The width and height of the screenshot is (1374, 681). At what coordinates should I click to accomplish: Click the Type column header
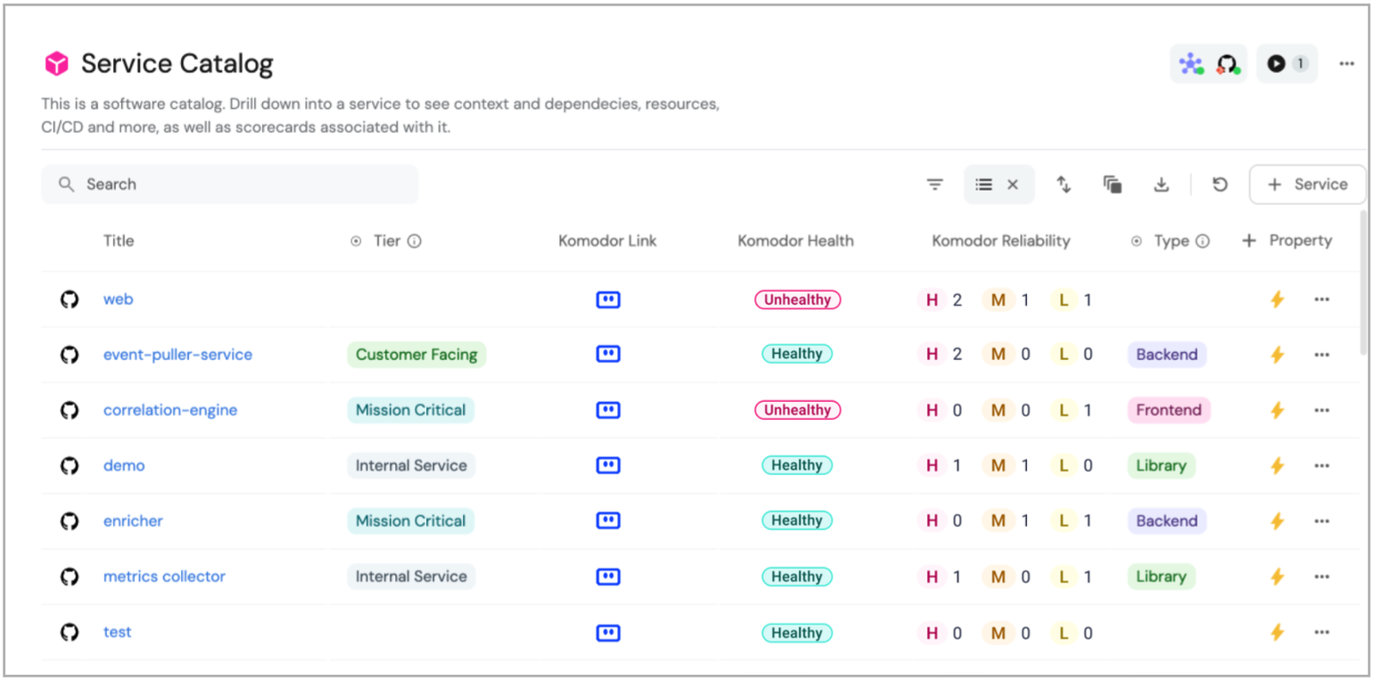[1171, 241]
